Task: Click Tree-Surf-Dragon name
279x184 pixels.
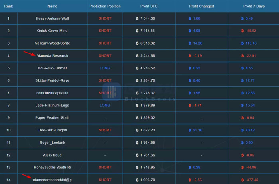Action: tap(52, 130)
